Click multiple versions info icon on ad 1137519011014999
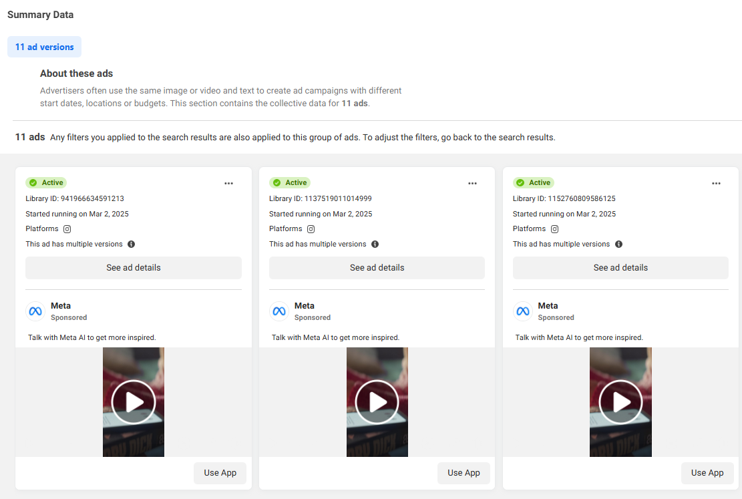Image resolution: width=742 pixels, height=499 pixels. pyautogui.click(x=375, y=244)
